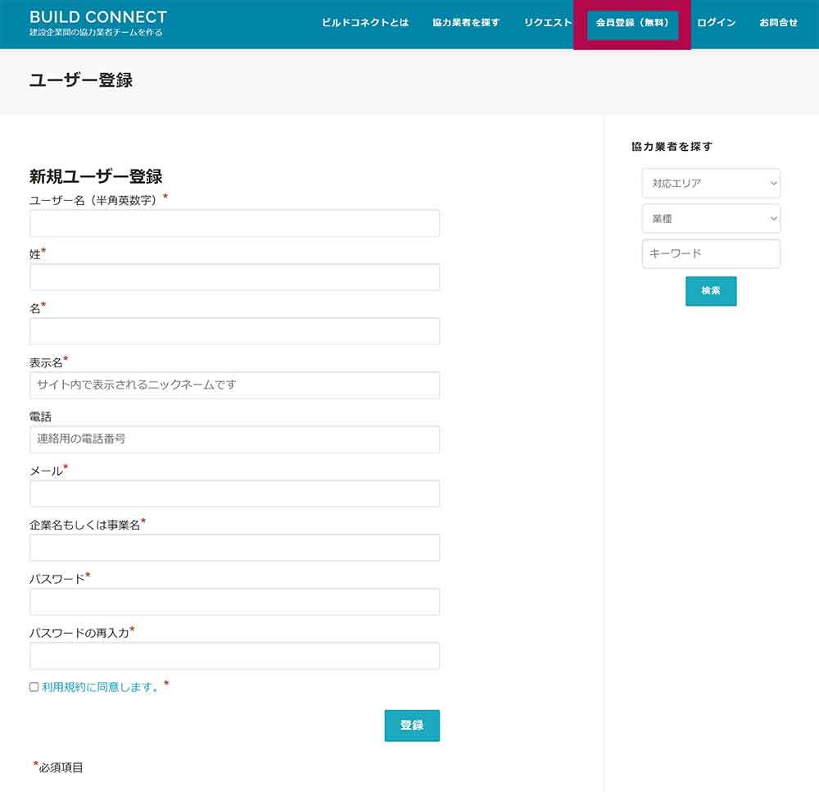Select the メール email field
The image size is (819, 792).
coord(233,494)
